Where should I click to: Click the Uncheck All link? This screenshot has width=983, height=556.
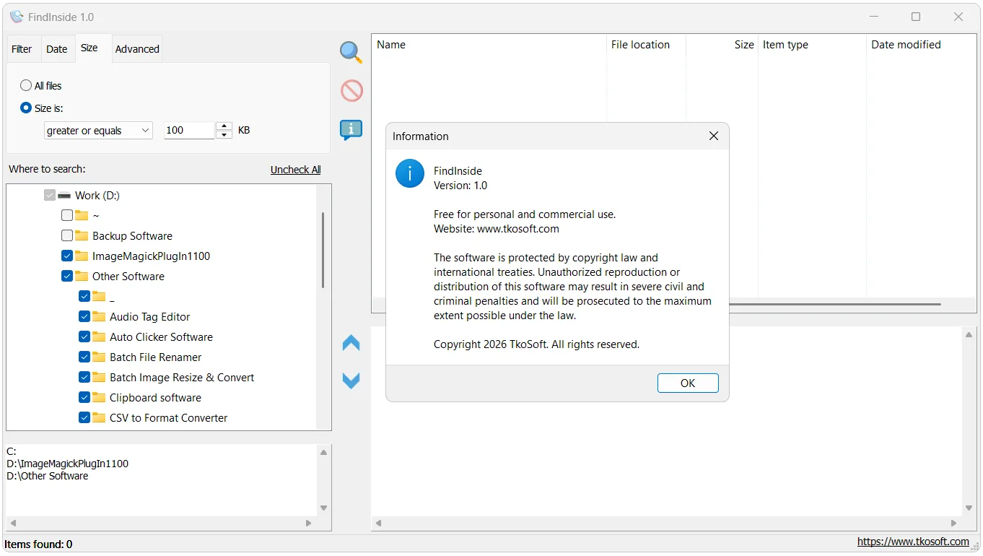[296, 170]
